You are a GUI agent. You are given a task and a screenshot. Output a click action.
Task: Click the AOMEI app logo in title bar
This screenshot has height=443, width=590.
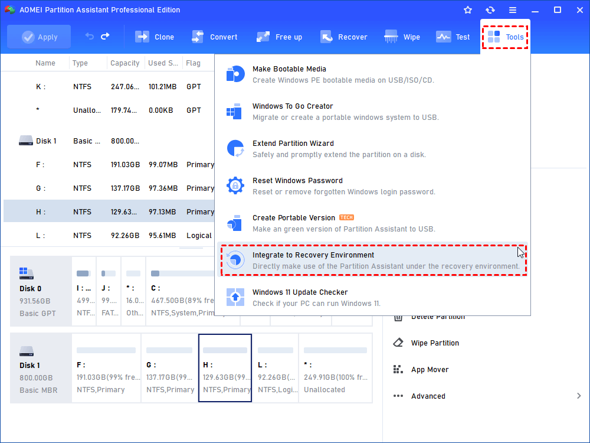(10, 10)
